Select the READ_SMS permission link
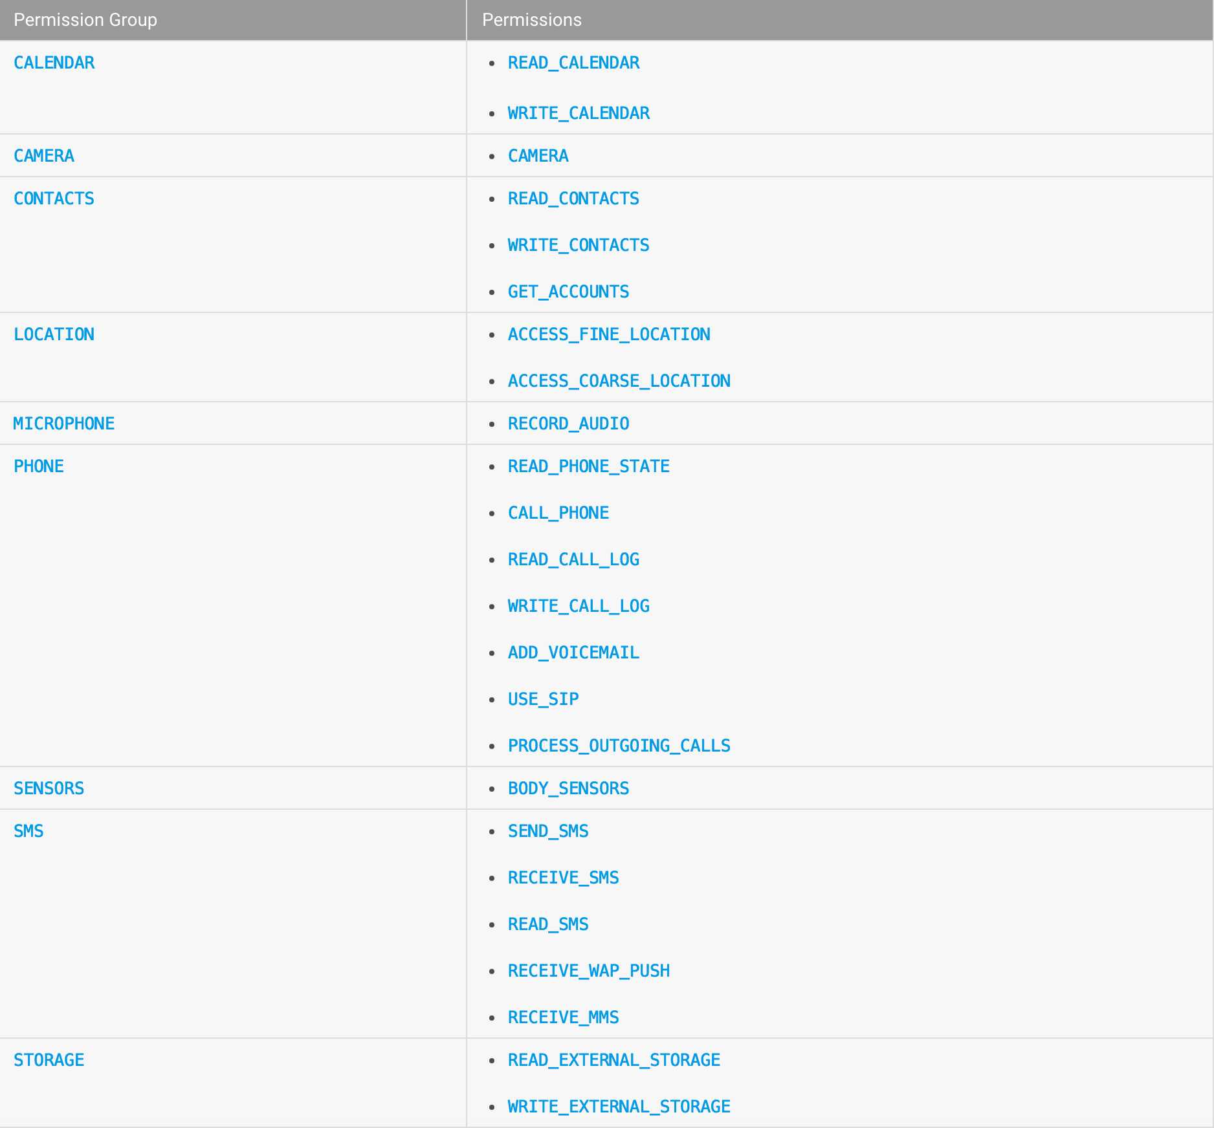Image resolution: width=1214 pixels, height=1128 pixels. tap(548, 924)
